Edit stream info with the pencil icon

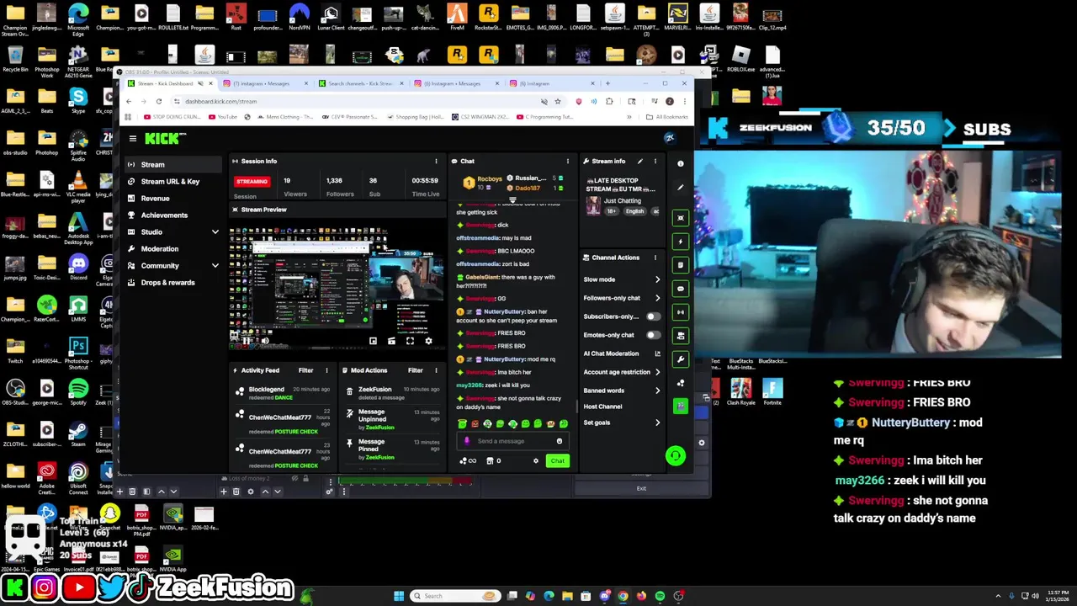[640, 161]
